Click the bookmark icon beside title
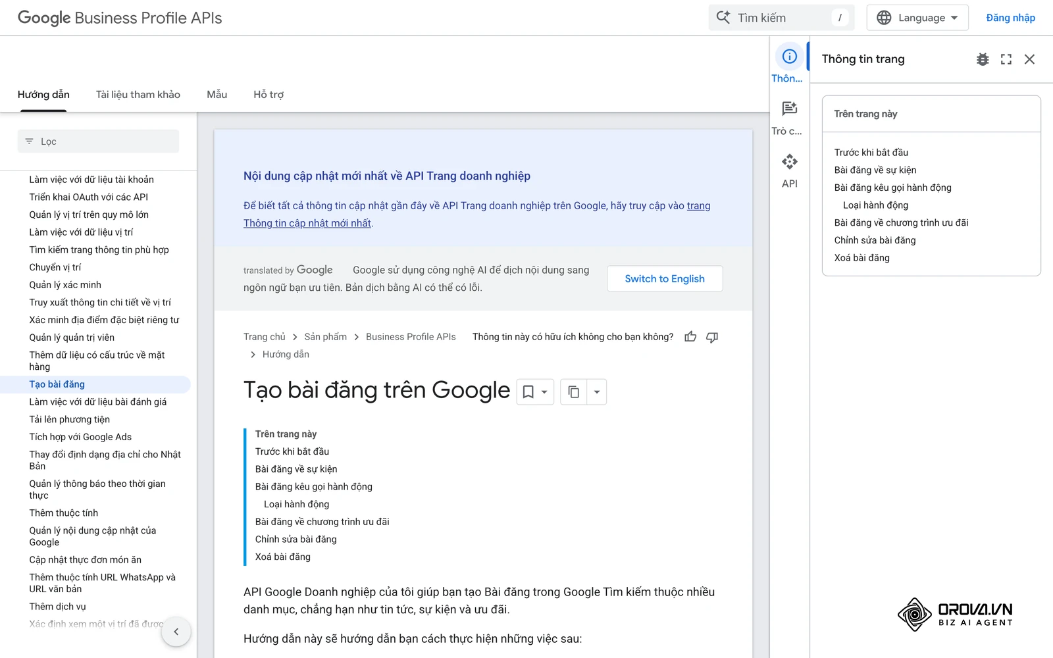This screenshot has height=658, width=1053. (x=528, y=392)
